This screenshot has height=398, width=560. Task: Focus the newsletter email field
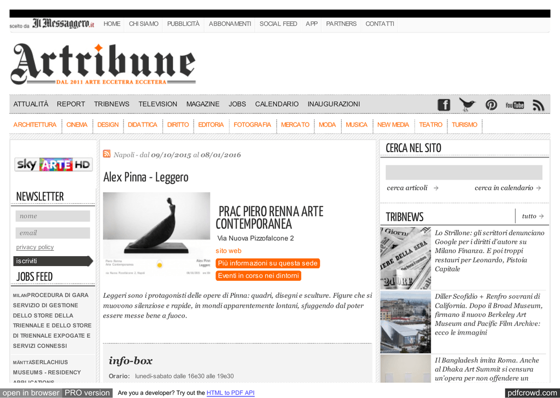[52, 233]
